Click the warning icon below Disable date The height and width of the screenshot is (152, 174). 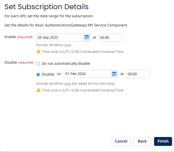39,90
